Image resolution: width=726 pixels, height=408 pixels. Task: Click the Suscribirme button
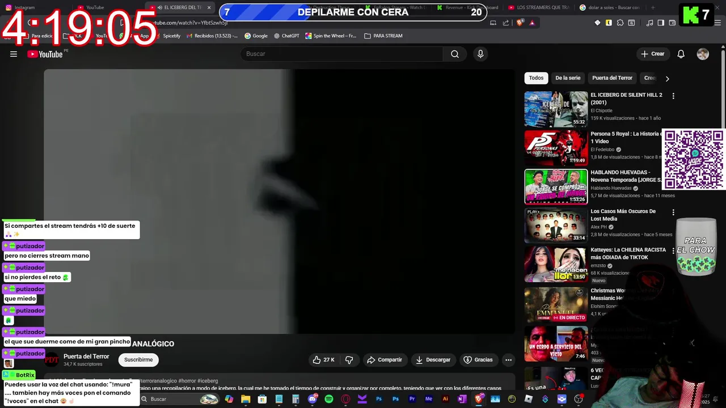[x=138, y=360]
